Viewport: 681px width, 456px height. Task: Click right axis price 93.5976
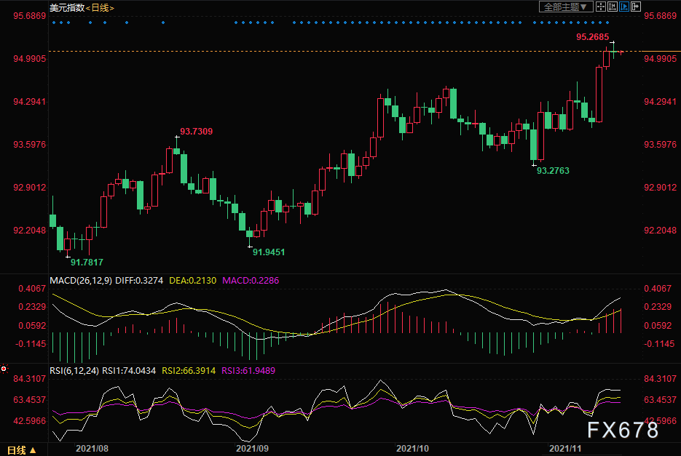660,145
